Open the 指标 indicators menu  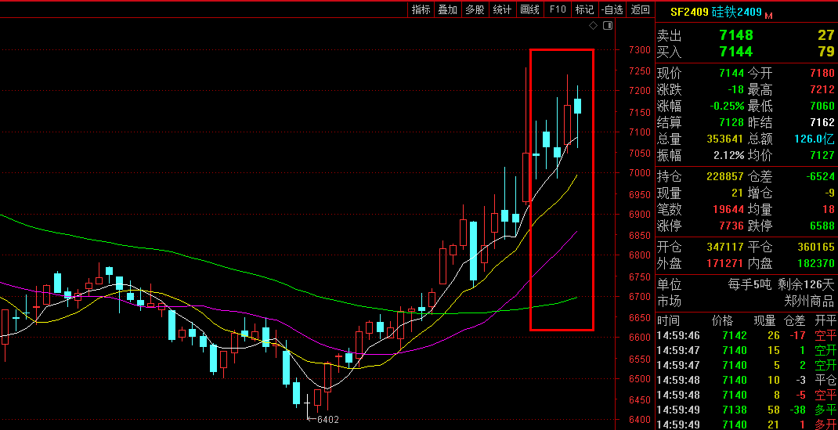tap(421, 9)
